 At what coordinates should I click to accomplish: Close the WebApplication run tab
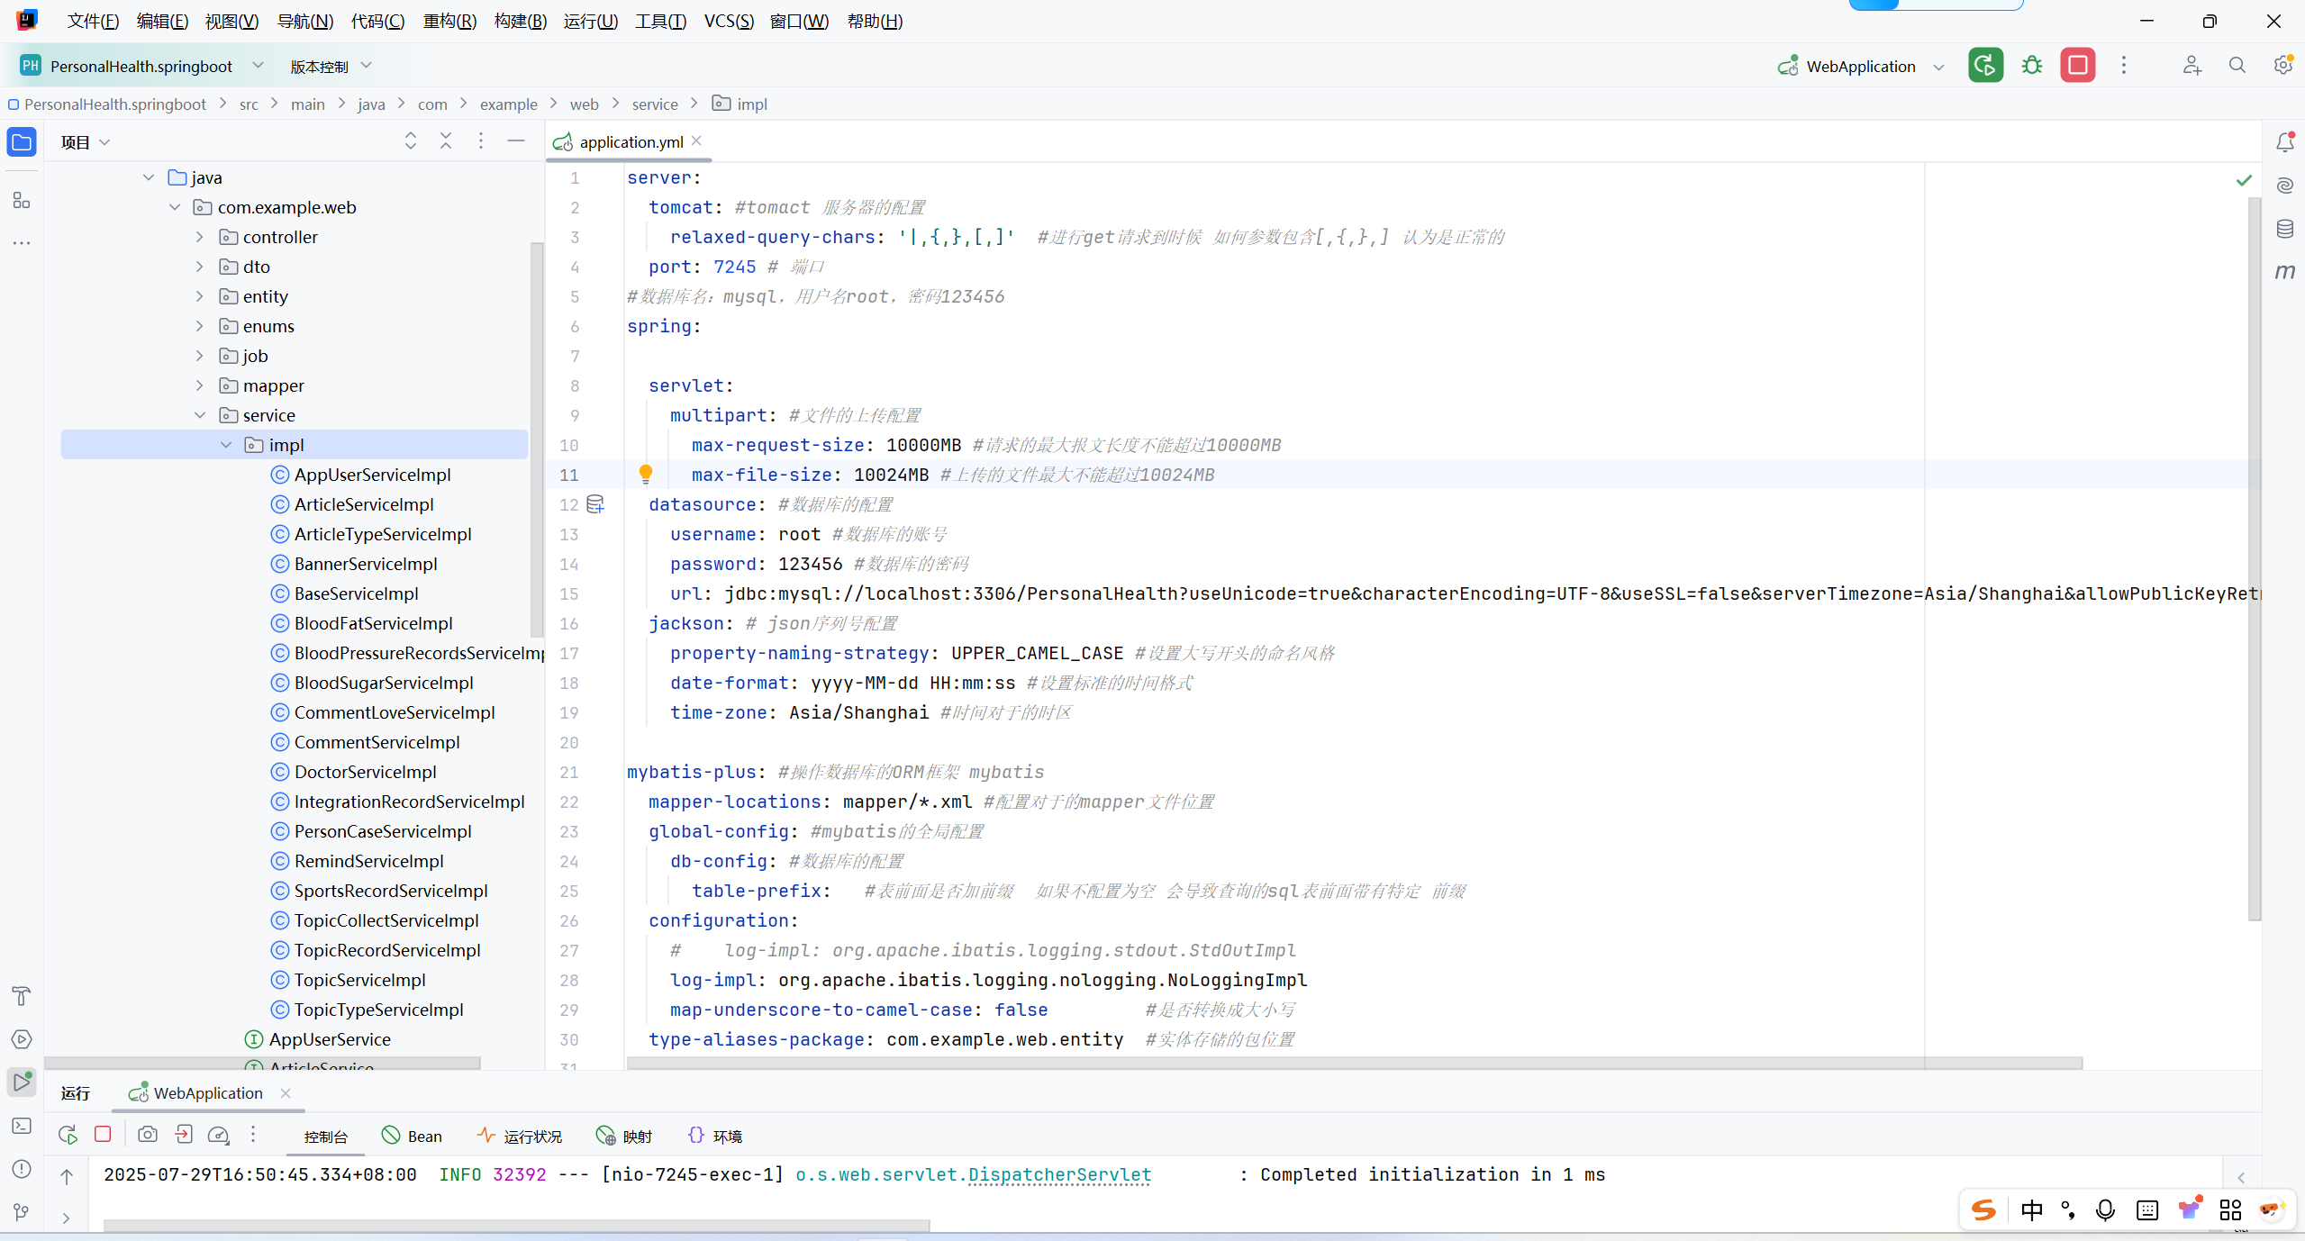pyautogui.click(x=286, y=1092)
